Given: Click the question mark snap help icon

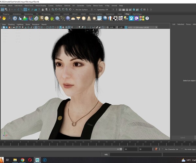Looking at the screenshot, I should (x=39, y=9).
